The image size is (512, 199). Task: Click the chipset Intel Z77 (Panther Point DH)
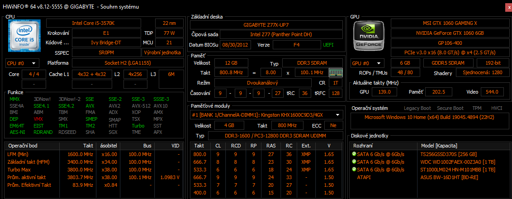click(x=281, y=35)
